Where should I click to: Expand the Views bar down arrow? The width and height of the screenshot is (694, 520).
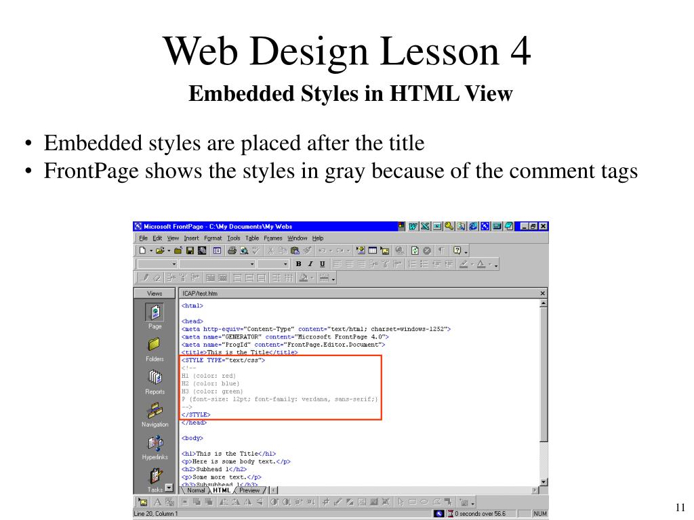pyautogui.click(x=169, y=487)
